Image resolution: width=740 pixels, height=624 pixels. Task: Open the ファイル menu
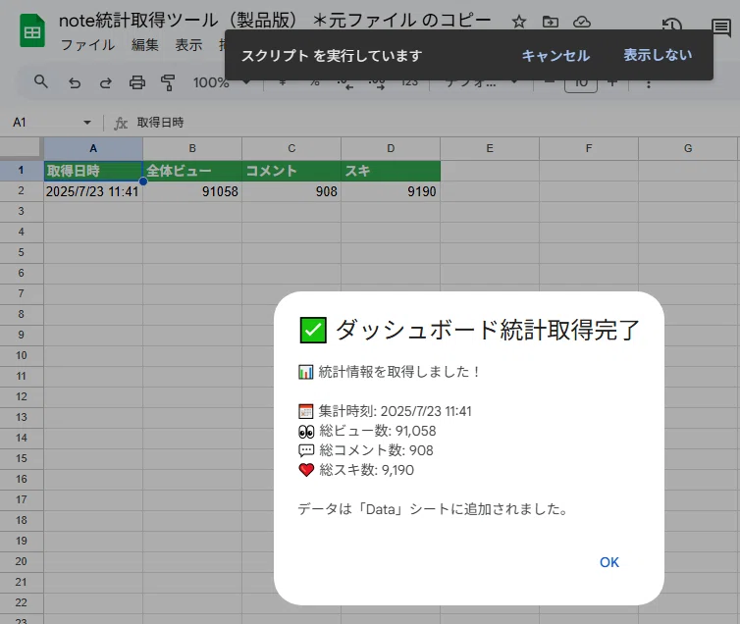pyautogui.click(x=87, y=45)
